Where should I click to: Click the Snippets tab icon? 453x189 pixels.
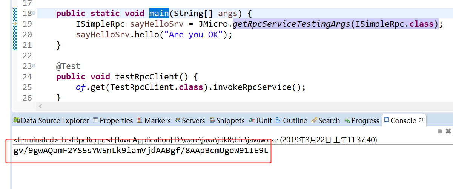tap(212, 120)
